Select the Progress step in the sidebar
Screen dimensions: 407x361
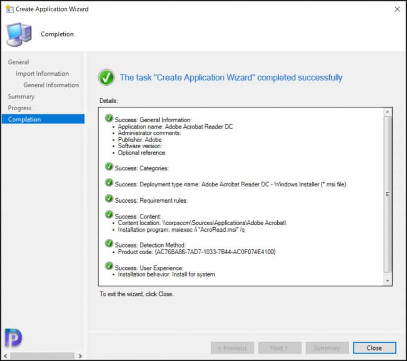pos(20,108)
